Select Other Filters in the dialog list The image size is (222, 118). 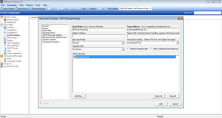47,30
